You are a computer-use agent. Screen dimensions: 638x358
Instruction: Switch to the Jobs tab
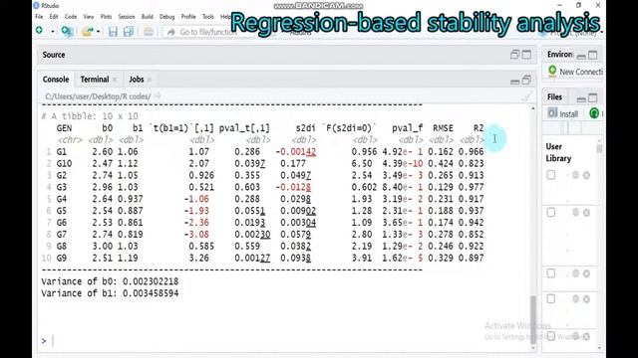click(137, 80)
